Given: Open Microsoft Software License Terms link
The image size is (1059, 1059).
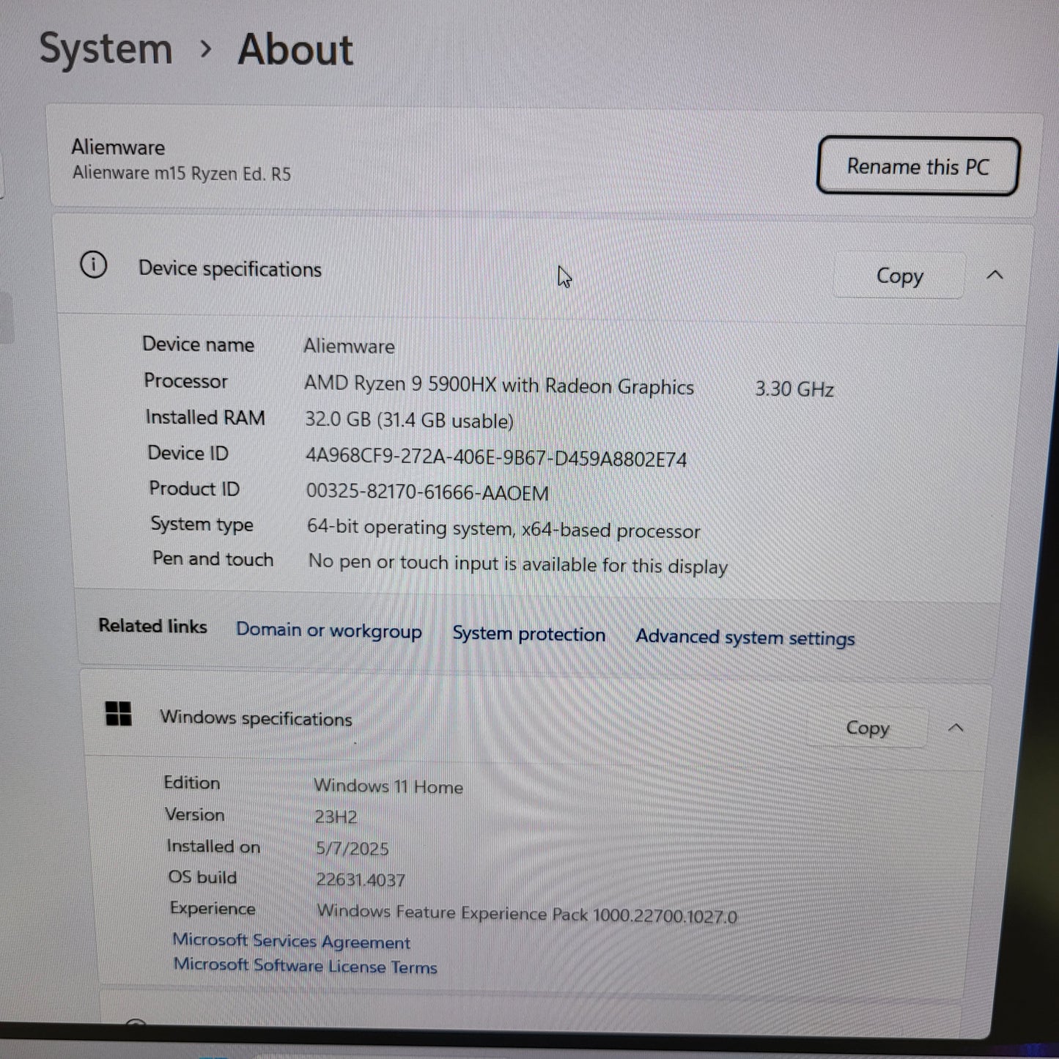Looking at the screenshot, I should [x=305, y=966].
